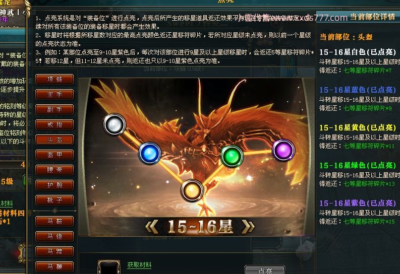The height and width of the screenshot is (274, 400).
Task: Select the green orb node
Action: click(x=232, y=156)
